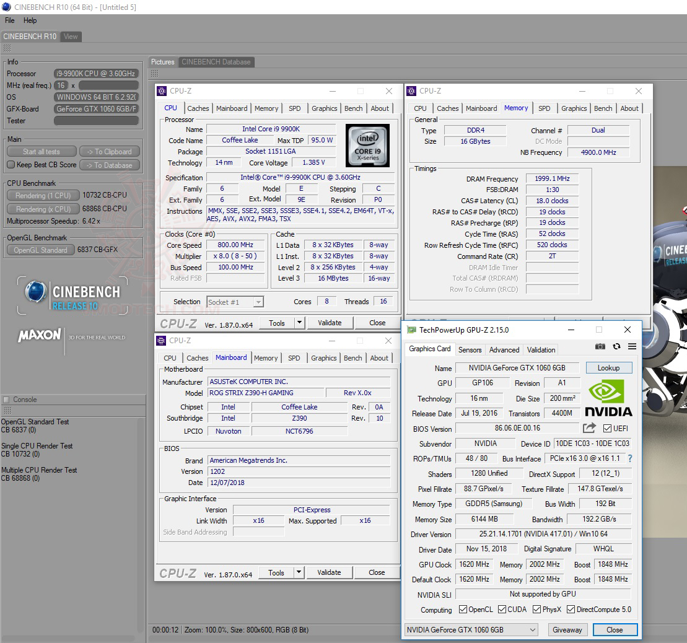Click the Giveaway button in GPU-Z

point(567,629)
